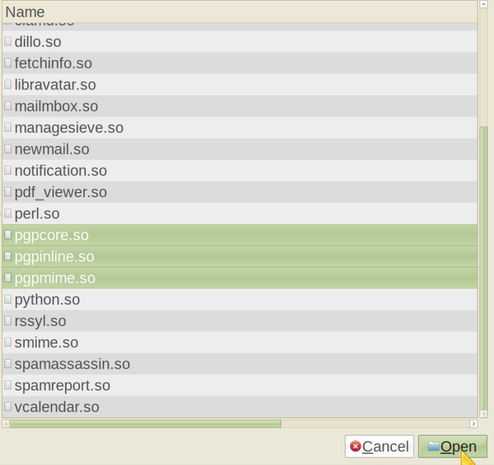Click the vertical scrollbar up arrow
The height and width of the screenshot is (465, 494).
(483, 4)
